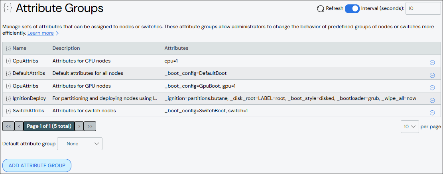Click 'Attributes for switch nodes' description

[x=84, y=111]
